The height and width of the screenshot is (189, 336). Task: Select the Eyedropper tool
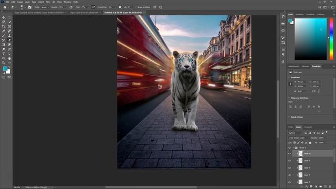(x=4, y=31)
